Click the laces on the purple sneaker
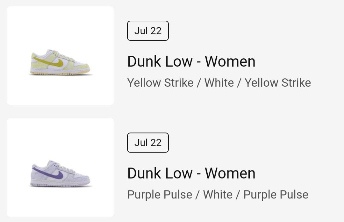344x222 pixels. click(64, 168)
